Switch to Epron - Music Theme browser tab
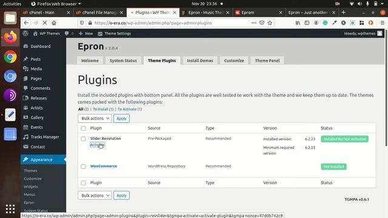This screenshot has height=218, width=388. pyautogui.click(x=206, y=12)
